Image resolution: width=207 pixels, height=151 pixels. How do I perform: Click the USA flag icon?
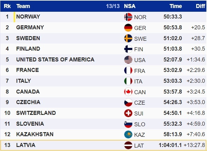coord(128,60)
